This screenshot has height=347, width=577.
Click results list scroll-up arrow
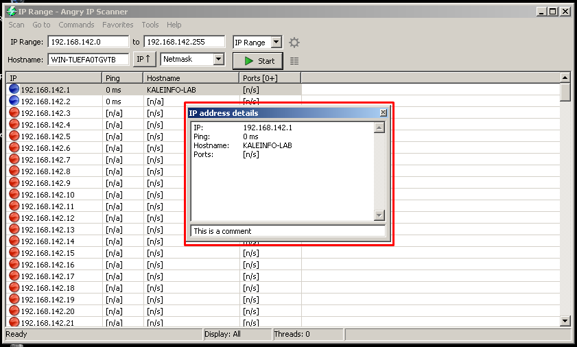(x=565, y=77)
